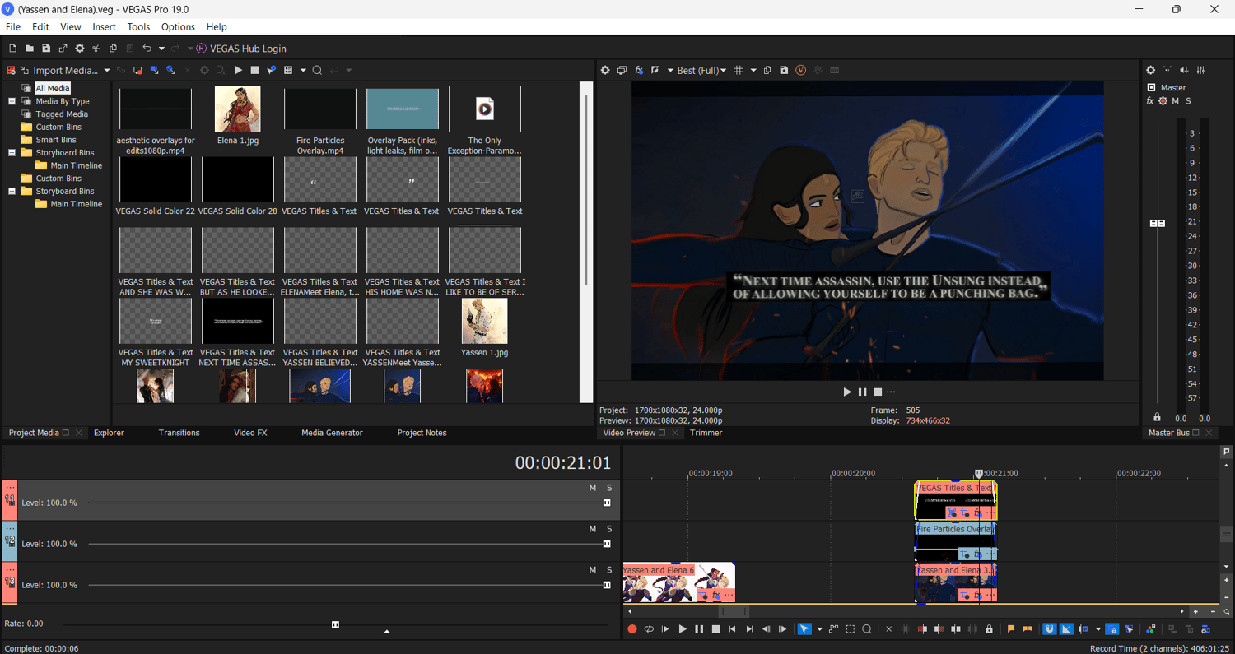Viewport: 1235px width, 654px height.
Task: Adjust the Master volume fader handle
Action: tap(1158, 223)
